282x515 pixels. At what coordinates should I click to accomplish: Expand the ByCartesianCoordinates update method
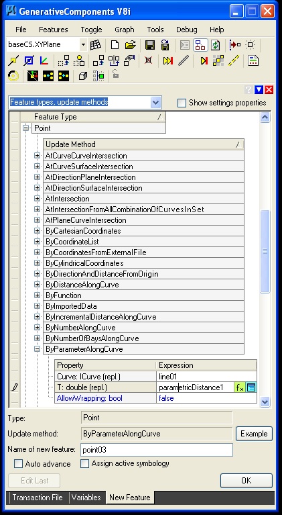(38, 231)
